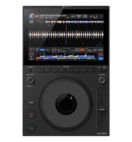Hit hot cue pad E
The image size is (132, 142).
point(70,70)
